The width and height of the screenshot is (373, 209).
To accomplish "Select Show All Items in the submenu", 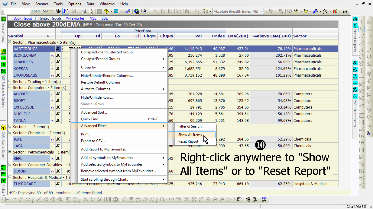I will pyautogui.click(x=192, y=135).
